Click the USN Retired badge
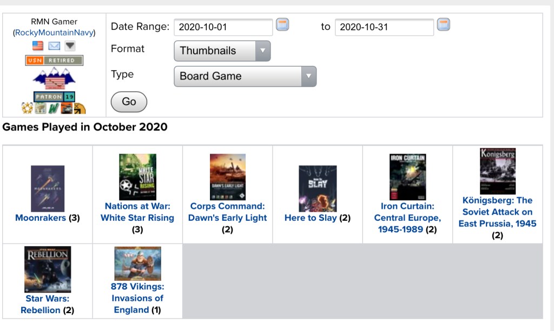 coord(54,61)
